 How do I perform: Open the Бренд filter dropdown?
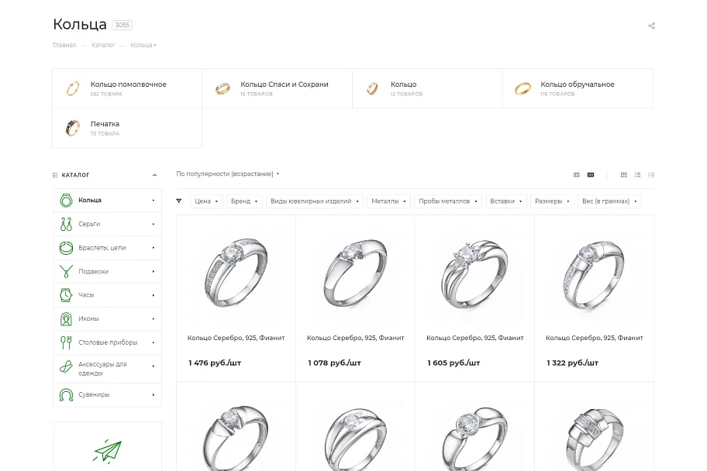click(244, 201)
